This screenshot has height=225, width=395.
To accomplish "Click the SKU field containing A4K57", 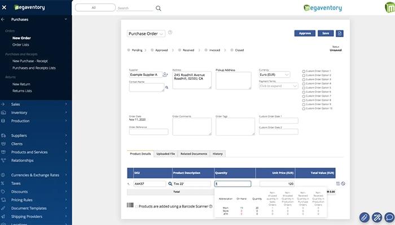I will click(x=150, y=184).
